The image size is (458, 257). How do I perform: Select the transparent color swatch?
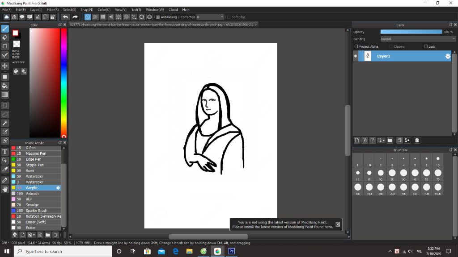17,44
